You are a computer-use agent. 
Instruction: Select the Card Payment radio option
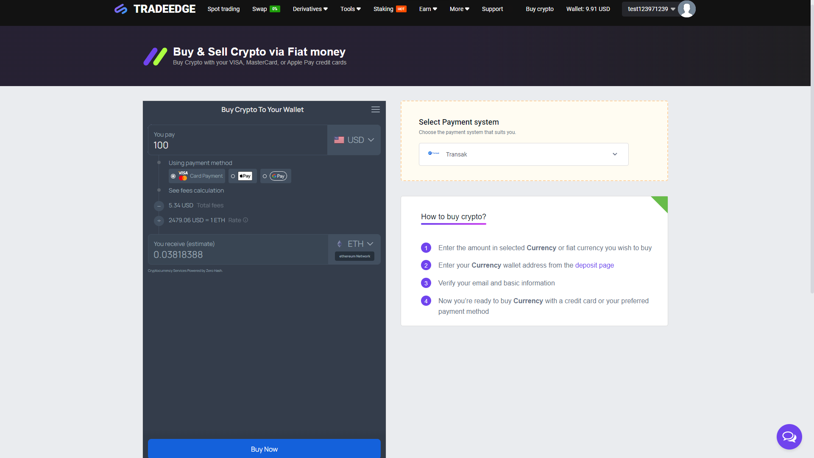coord(173,176)
